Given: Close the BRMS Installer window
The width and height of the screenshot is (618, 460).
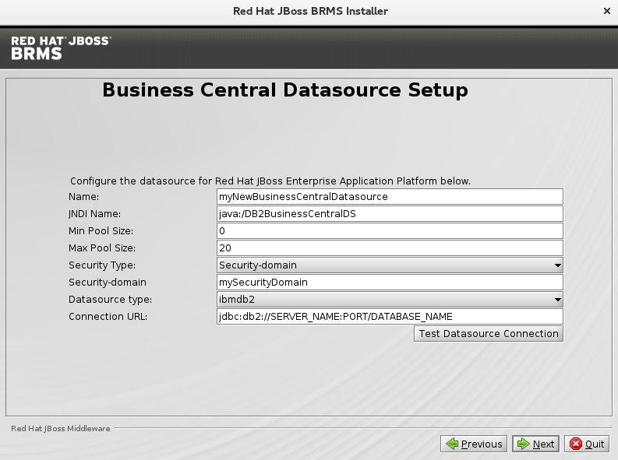Looking at the screenshot, I should 607,11.
